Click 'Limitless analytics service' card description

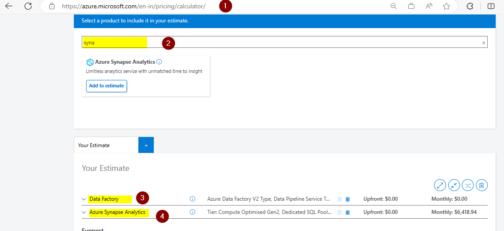tap(144, 71)
